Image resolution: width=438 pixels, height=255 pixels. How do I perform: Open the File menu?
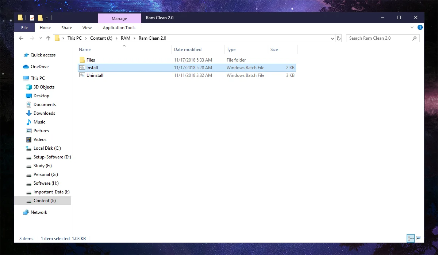tap(24, 28)
